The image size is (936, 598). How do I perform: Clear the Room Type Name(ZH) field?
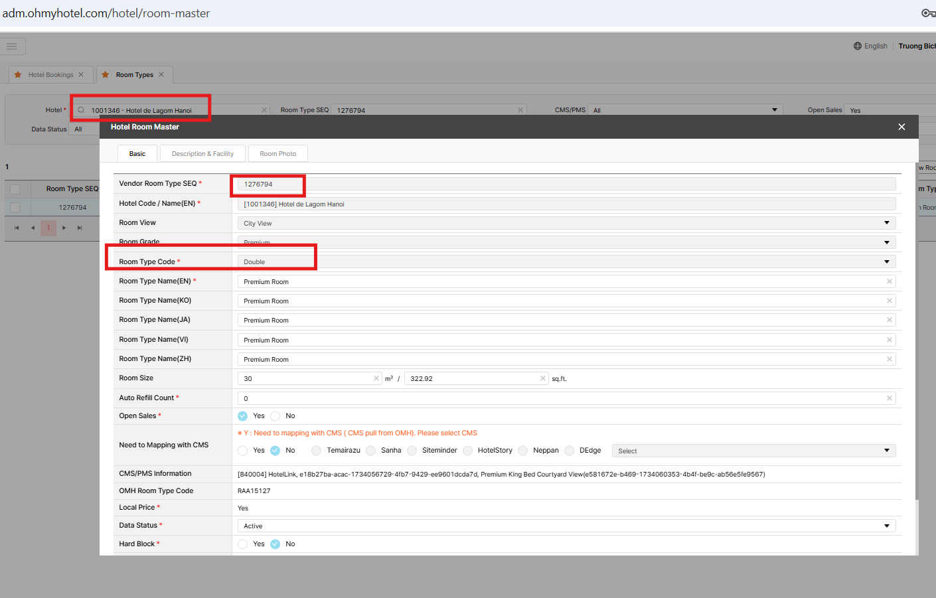pos(889,359)
